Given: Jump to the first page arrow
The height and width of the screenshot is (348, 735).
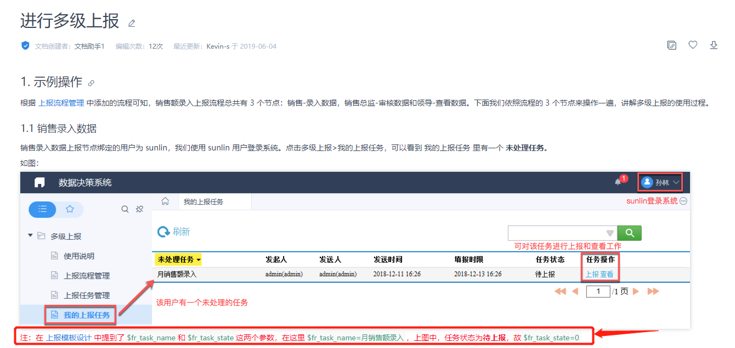Looking at the screenshot, I should pyautogui.click(x=560, y=292).
